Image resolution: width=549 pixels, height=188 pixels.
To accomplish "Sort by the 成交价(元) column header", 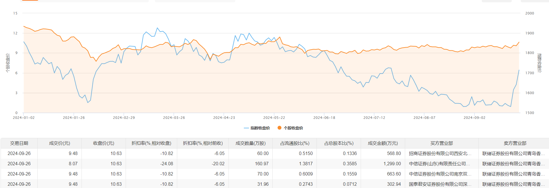I will tap(60, 143).
